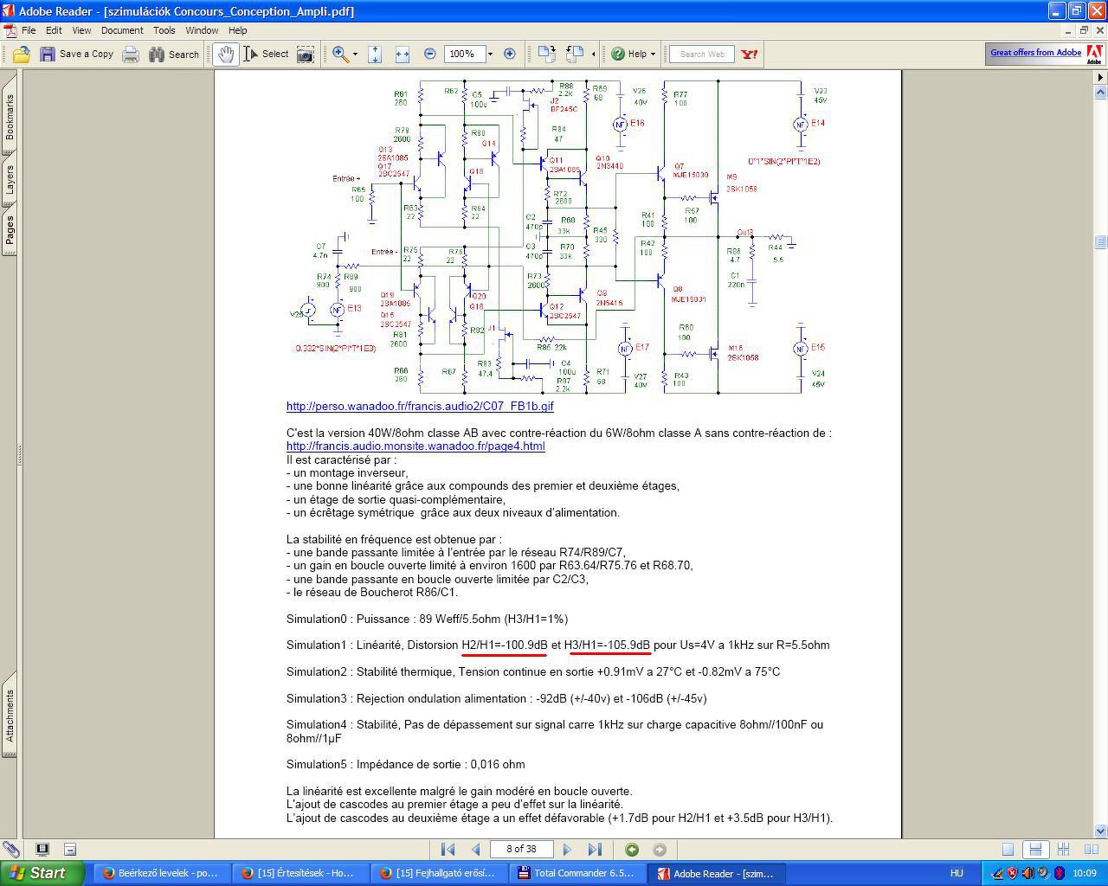Click Great offers from Adobe link

coord(1035,53)
